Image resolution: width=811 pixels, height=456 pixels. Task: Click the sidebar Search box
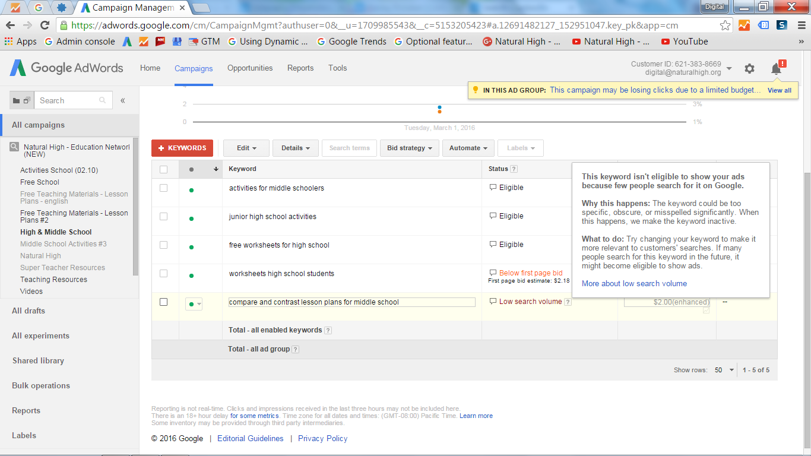74,100
